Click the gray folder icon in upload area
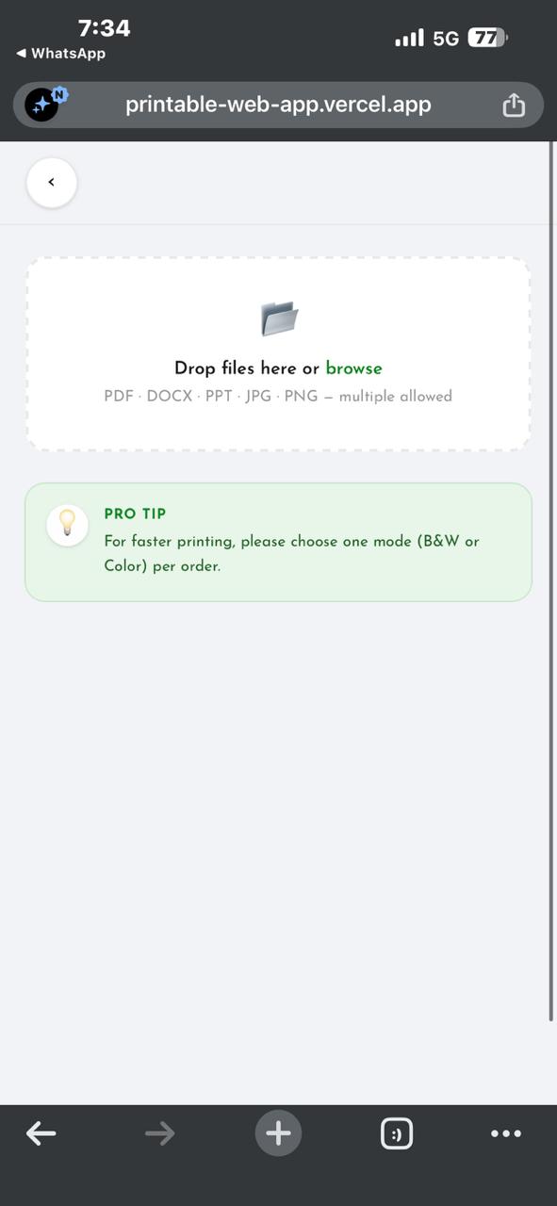 (x=279, y=318)
